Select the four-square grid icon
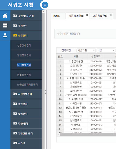The width and height of the screenshot is (116, 149). click(5, 26)
